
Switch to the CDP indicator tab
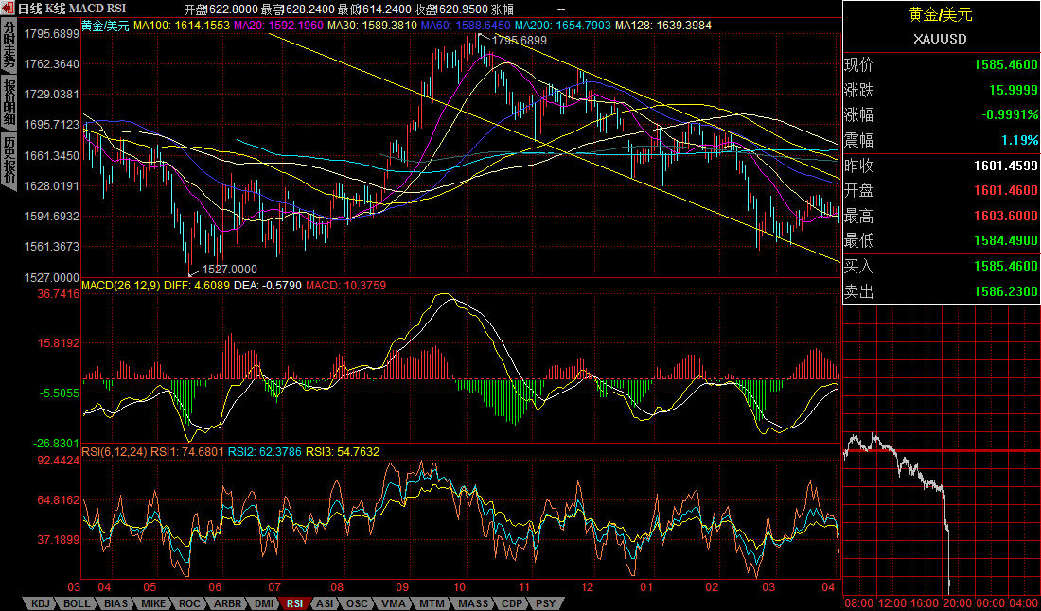(x=512, y=603)
